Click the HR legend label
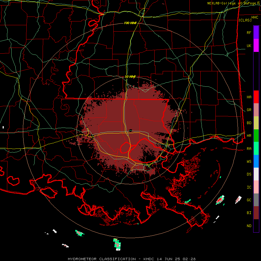 click(x=249, y=136)
